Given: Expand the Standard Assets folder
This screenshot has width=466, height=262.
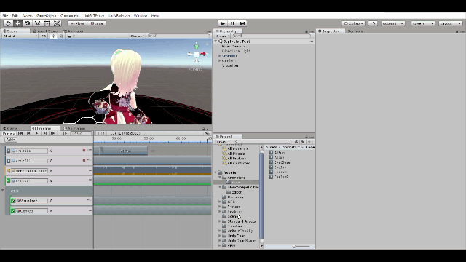Looking at the screenshot, I should tap(220, 221).
